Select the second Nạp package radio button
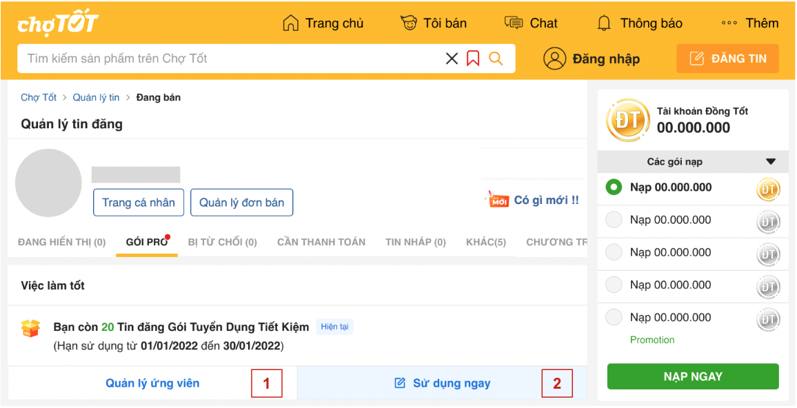Image resolution: width=797 pixels, height=408 pixels. (614, 220)
